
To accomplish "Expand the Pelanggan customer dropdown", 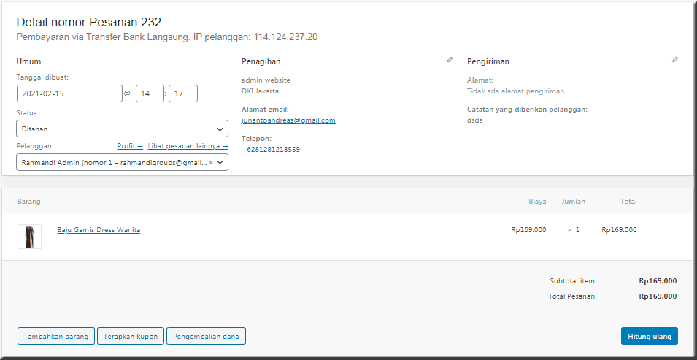I will tap(220, 163).
